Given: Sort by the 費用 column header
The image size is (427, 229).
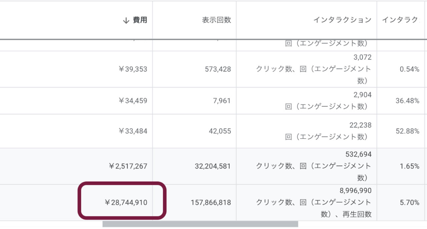Looking at the screenshot, I should click(x=140, y=20).
